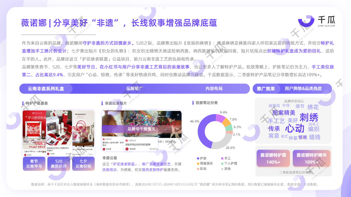Click the green 个人护理 legend square
The image size is (351, 197).
[222, 164]
